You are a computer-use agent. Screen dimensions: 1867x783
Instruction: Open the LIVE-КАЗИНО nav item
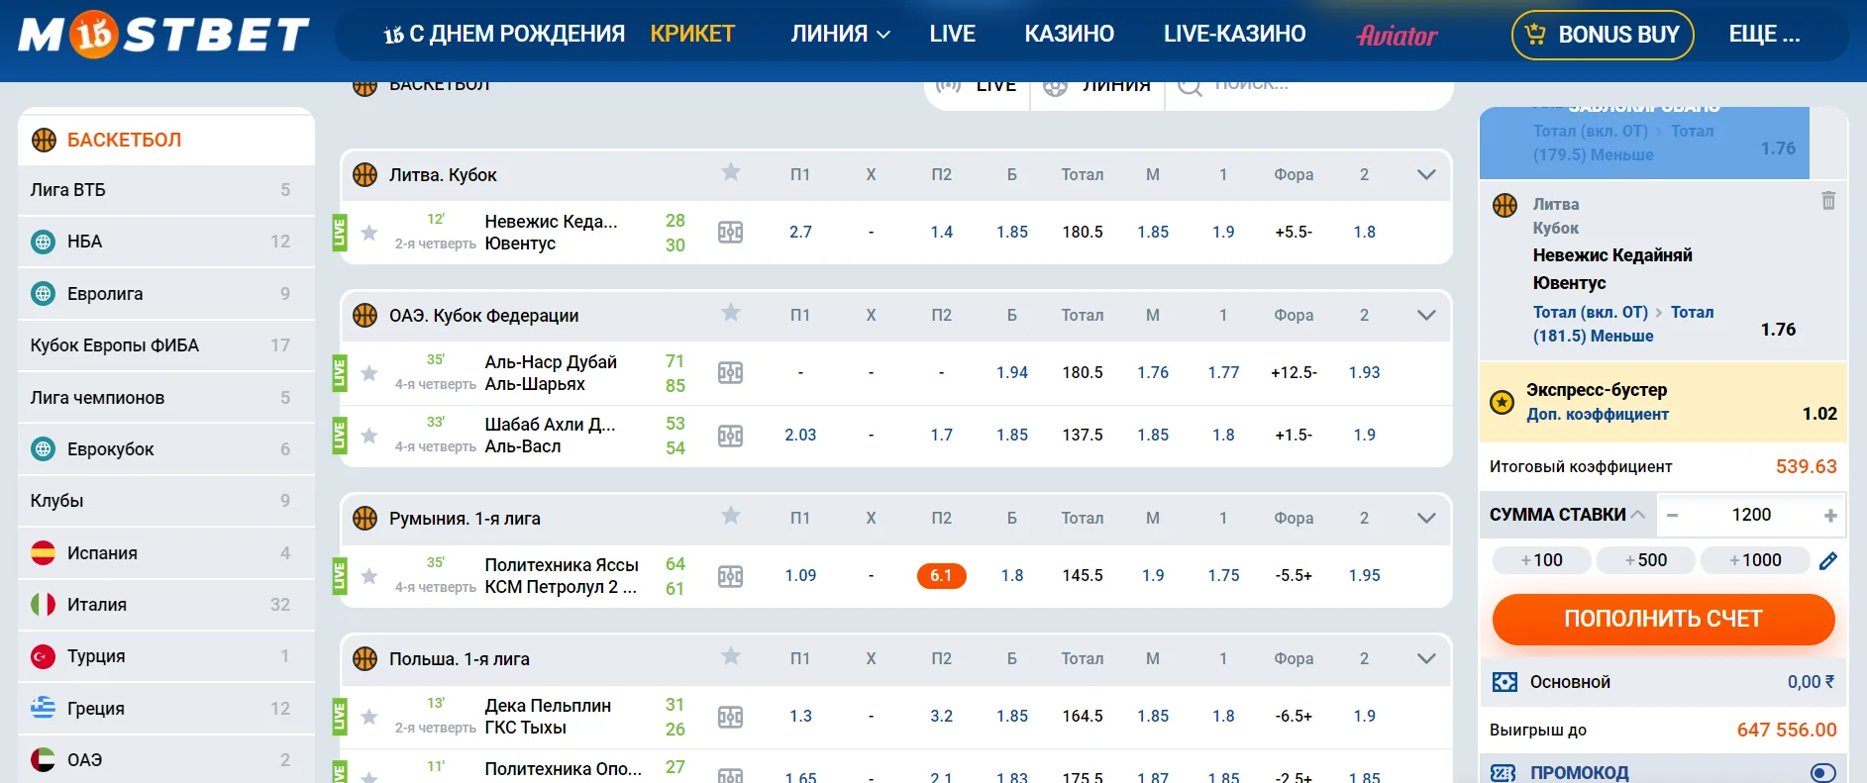1234,34
